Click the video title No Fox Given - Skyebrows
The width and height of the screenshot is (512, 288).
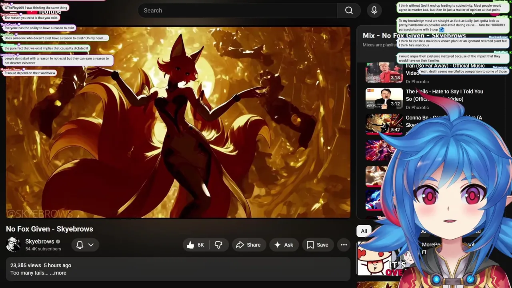point(50,229)
